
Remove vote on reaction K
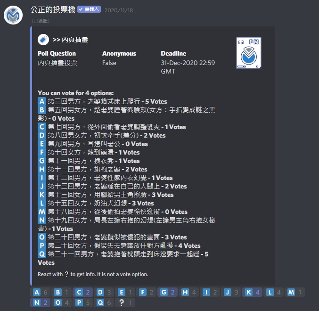pyautogui.click(x=252, y=292)
